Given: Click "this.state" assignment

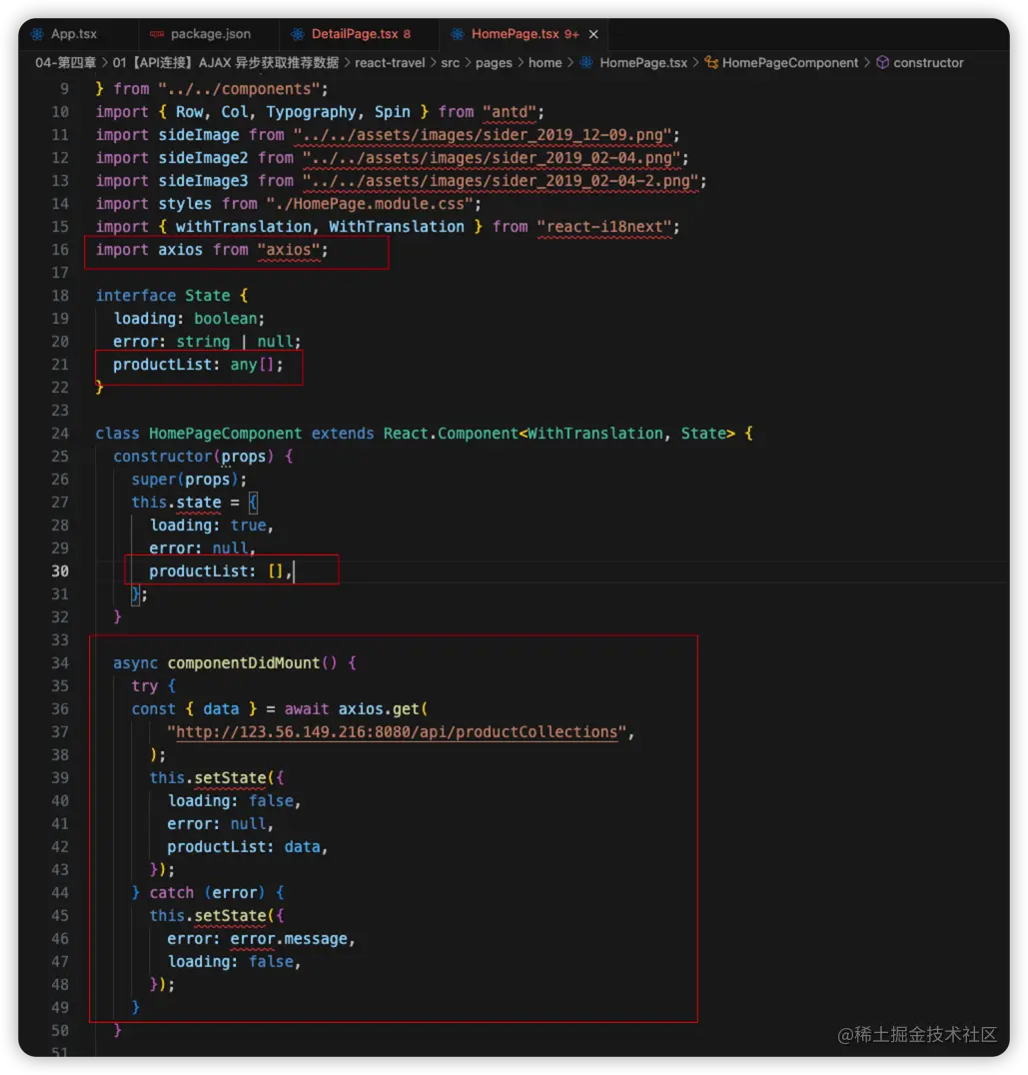Looking at the screenshot, I should tap(176, 502).
